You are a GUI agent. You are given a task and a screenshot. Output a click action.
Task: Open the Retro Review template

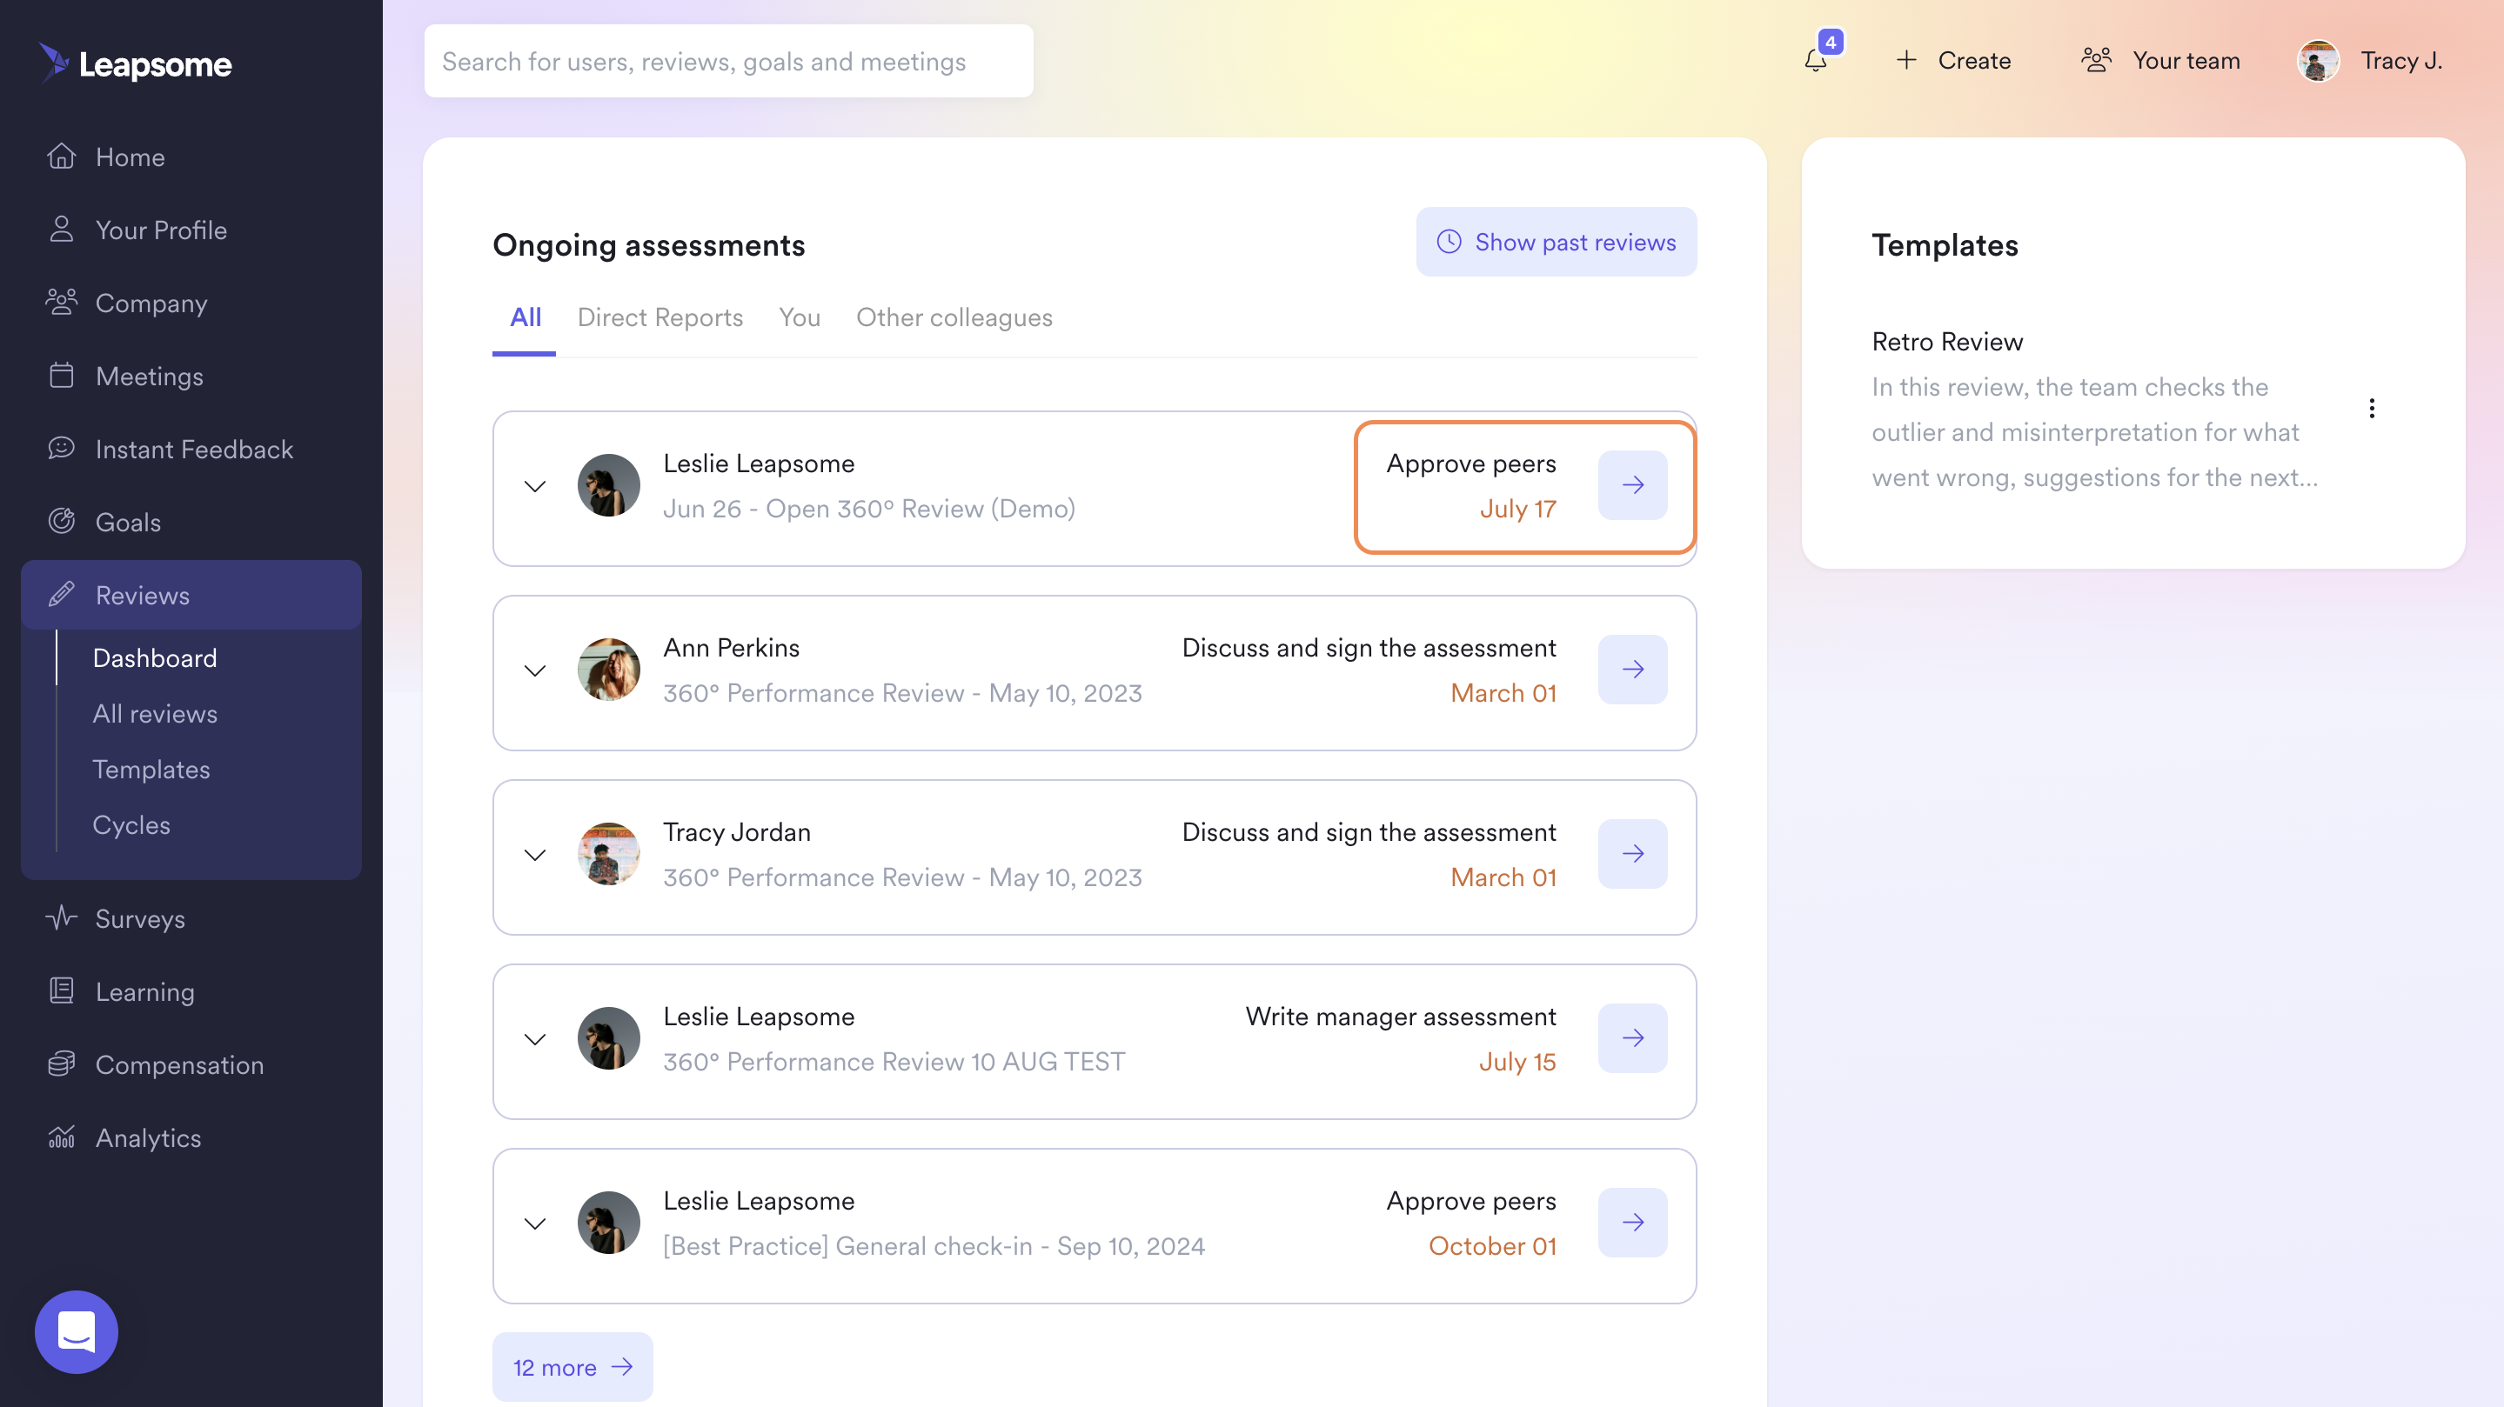tap(1947, 342)
